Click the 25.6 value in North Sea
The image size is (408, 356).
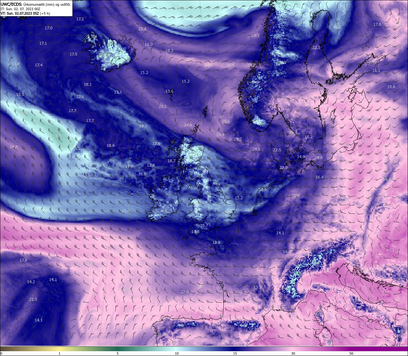coord(226,122)
